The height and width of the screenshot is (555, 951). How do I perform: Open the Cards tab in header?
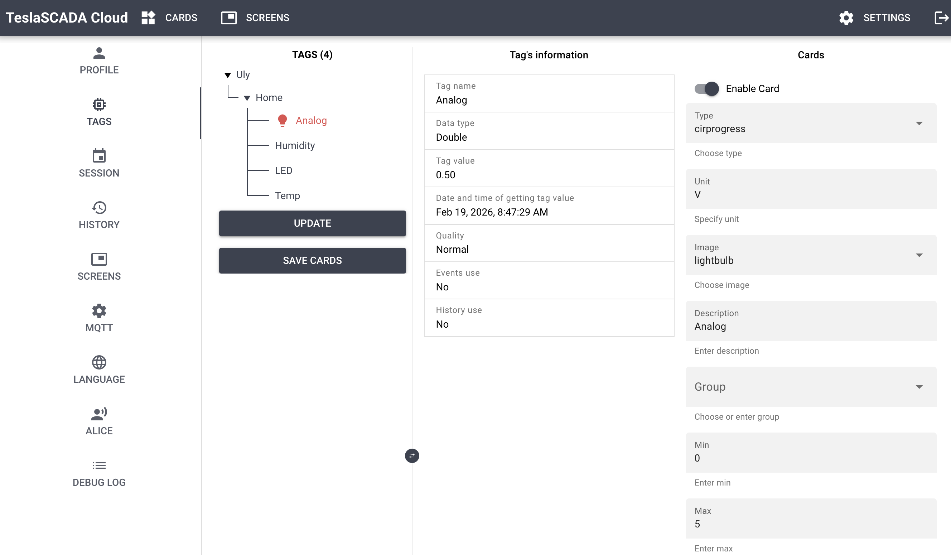coord(169,18)
